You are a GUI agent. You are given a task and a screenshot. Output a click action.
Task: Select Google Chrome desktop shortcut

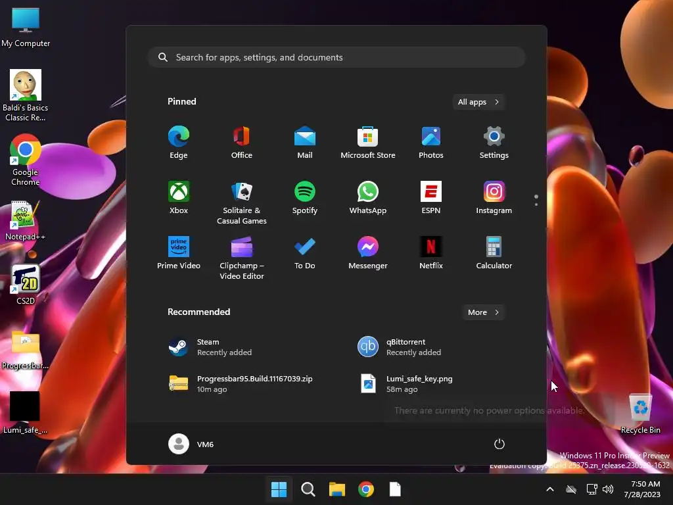26,160
